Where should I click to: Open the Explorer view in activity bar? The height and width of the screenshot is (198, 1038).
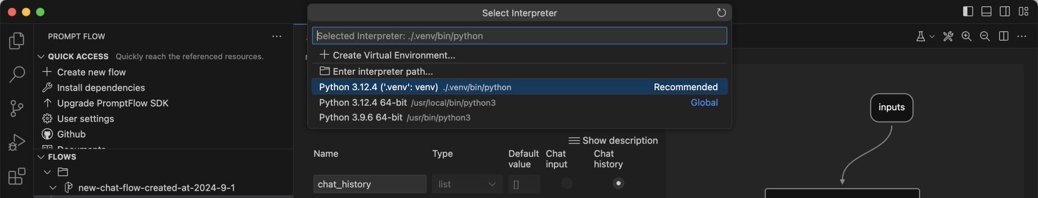pyautogui.click(x=17, y=41)
